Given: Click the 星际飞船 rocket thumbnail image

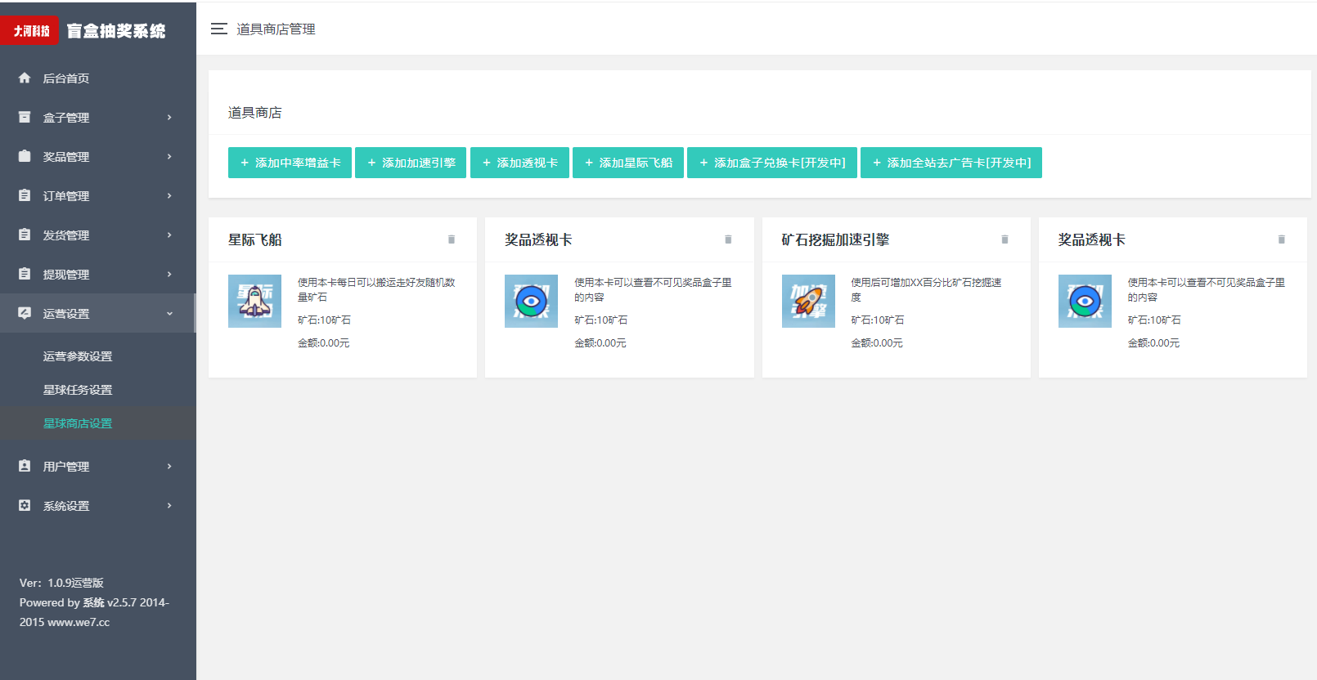Looking at the screenshot, I should 254,301.
